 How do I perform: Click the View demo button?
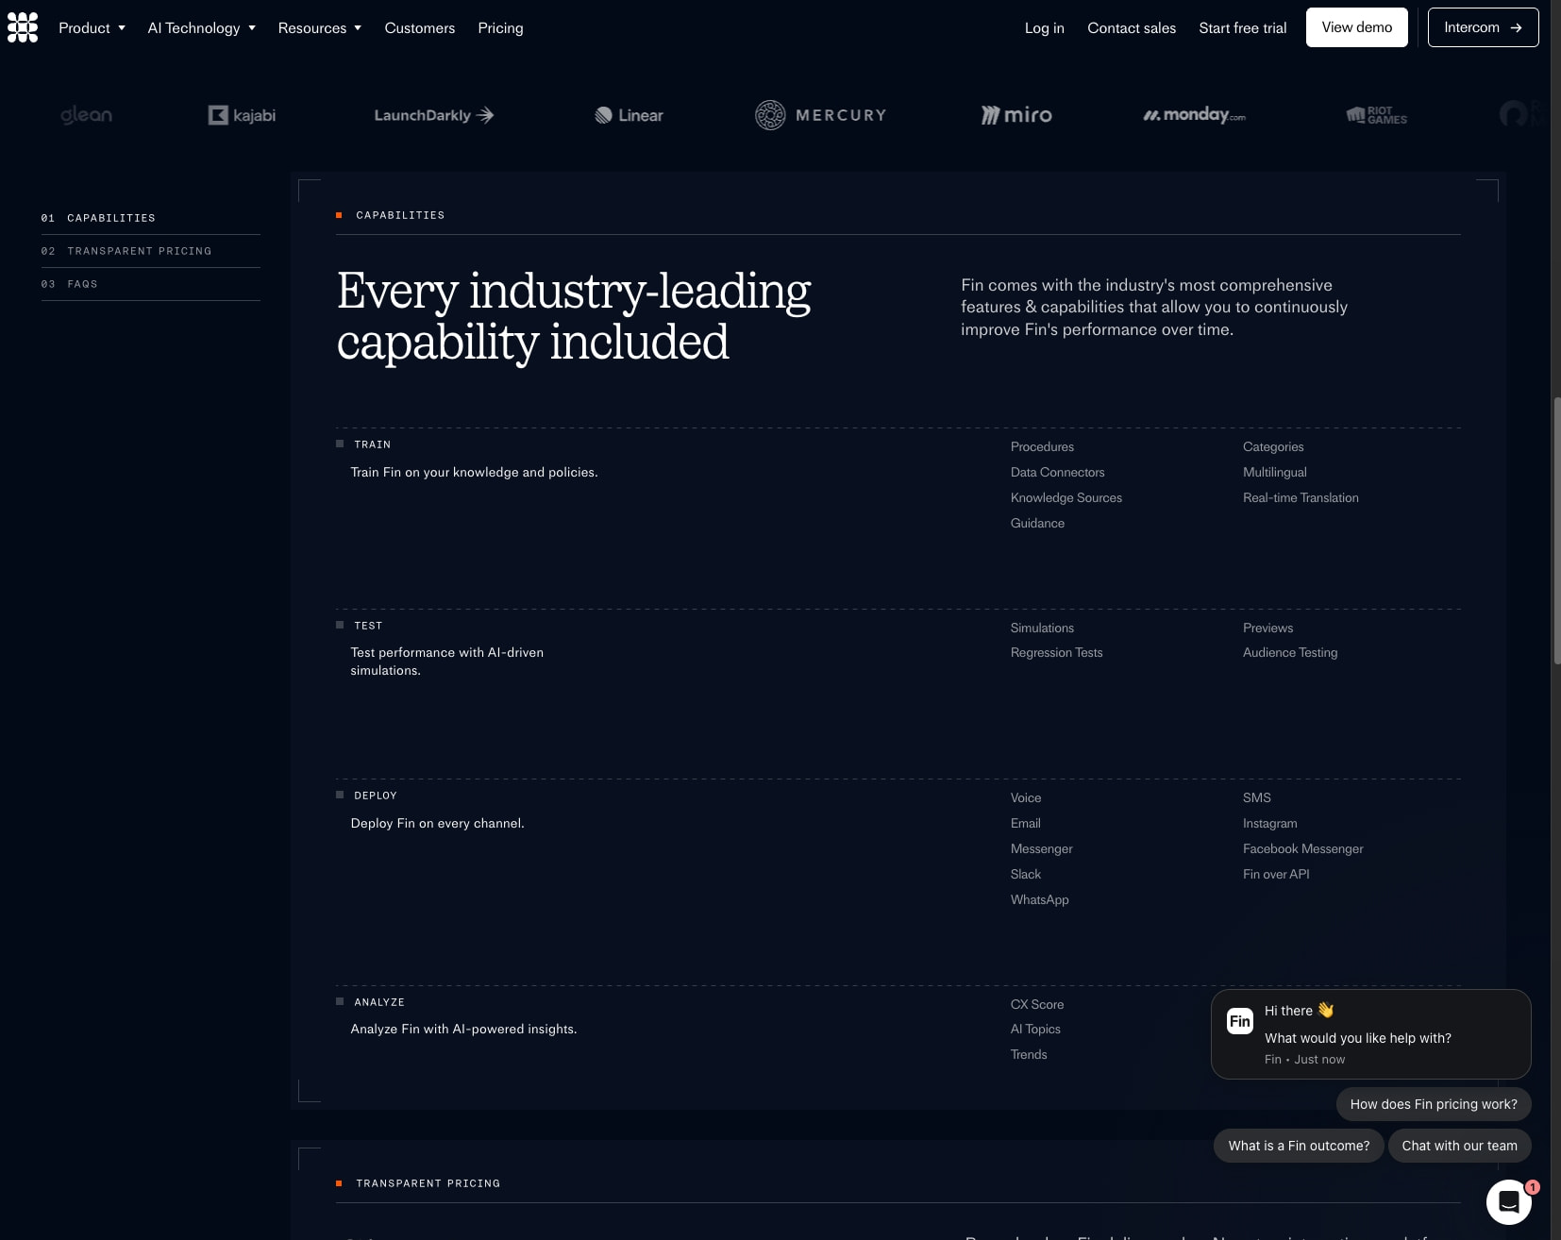click(x=1356, y=27)
